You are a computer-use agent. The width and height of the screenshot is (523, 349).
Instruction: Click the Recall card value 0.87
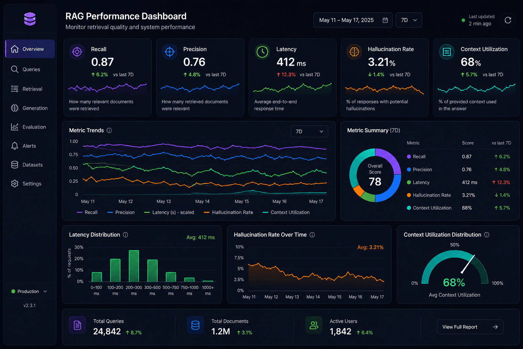102,62
